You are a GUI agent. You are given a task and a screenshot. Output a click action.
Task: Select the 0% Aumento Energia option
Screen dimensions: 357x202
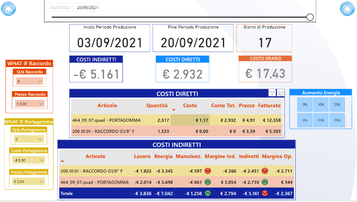point(305,105)
